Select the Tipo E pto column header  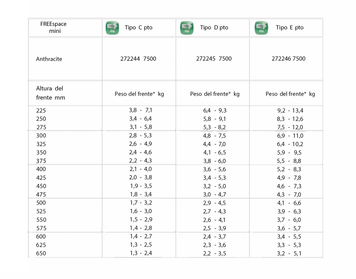coord(289,28)
